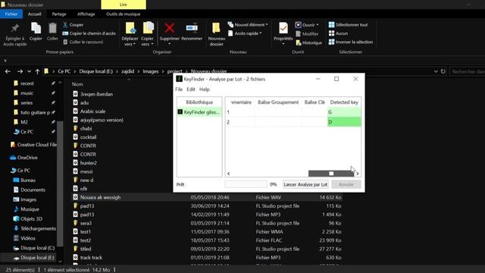Open the Outils de musique tab

(123, 14)
